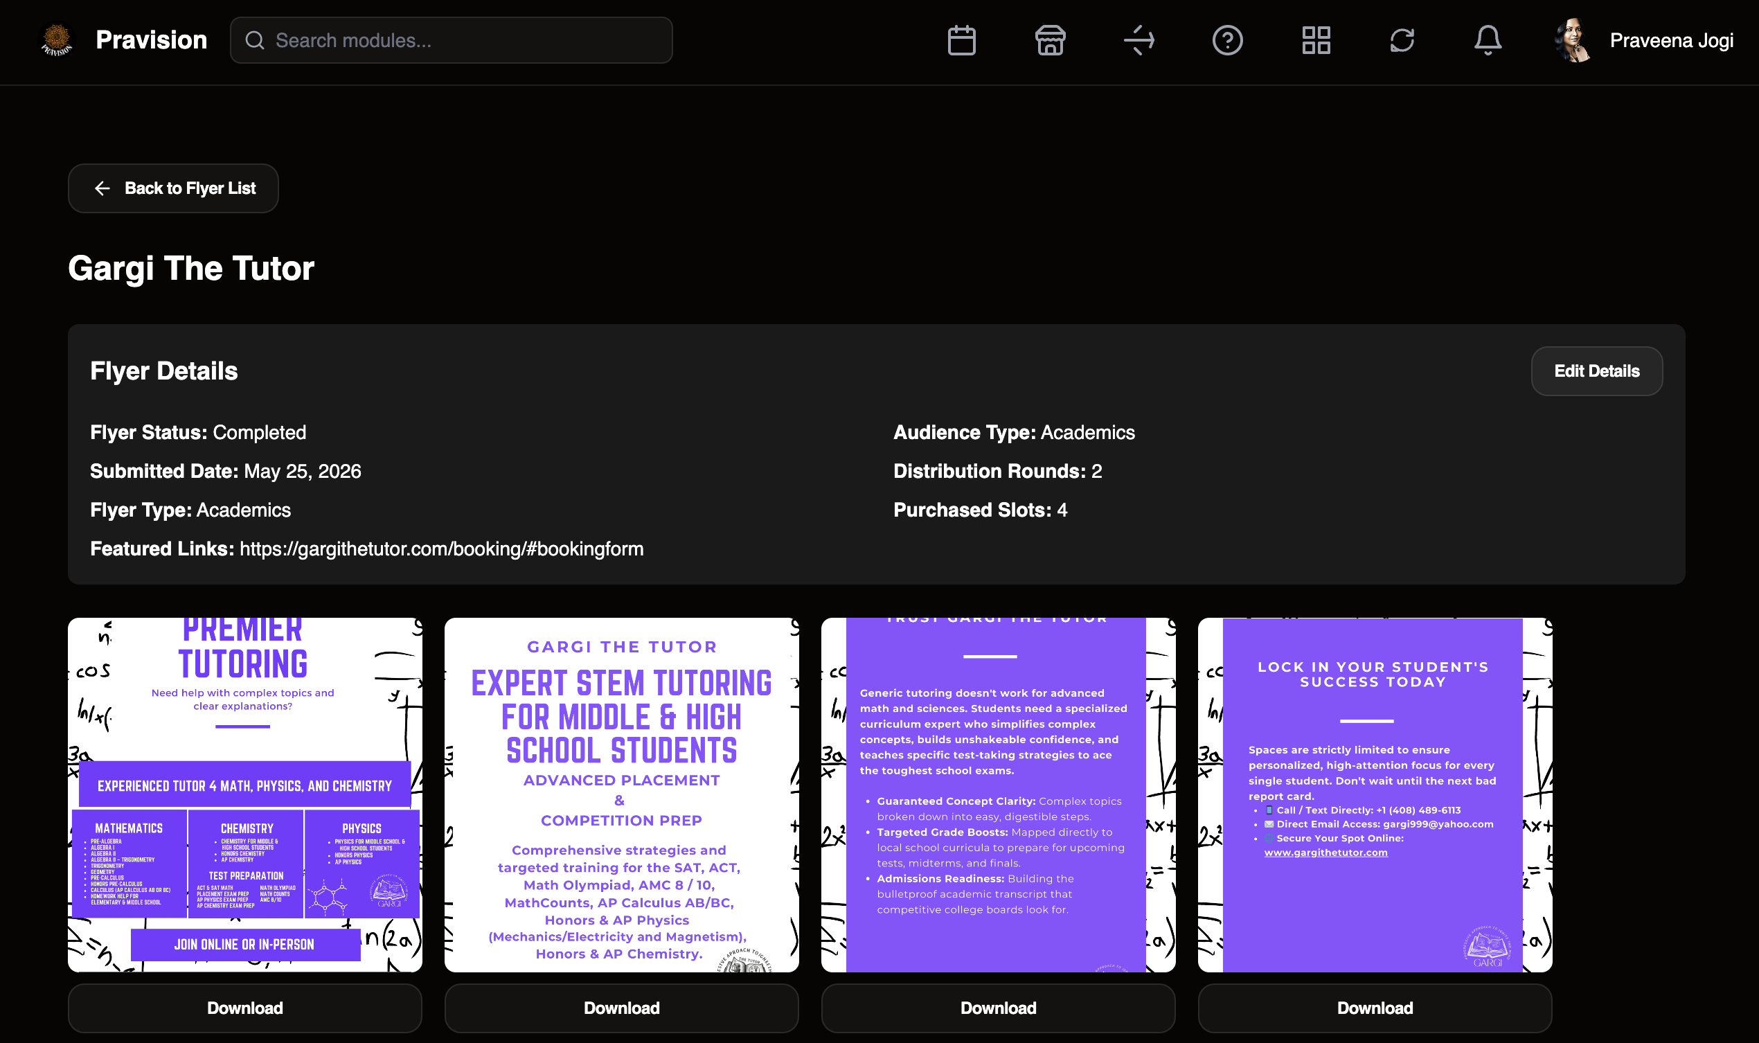The width and height of the screenshot is (1759, 1043).
Task: Go Back to Flyer List
Action: 173,188
